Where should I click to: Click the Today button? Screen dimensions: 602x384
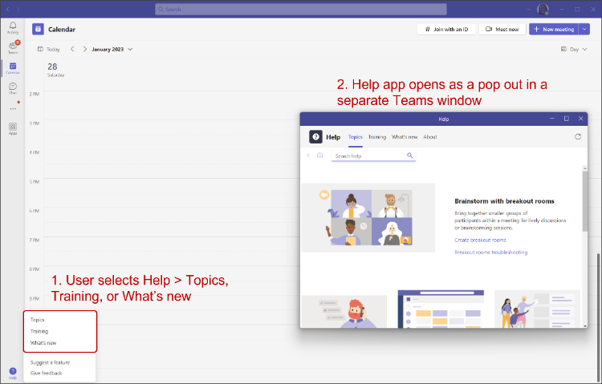(x=49, y=49)
